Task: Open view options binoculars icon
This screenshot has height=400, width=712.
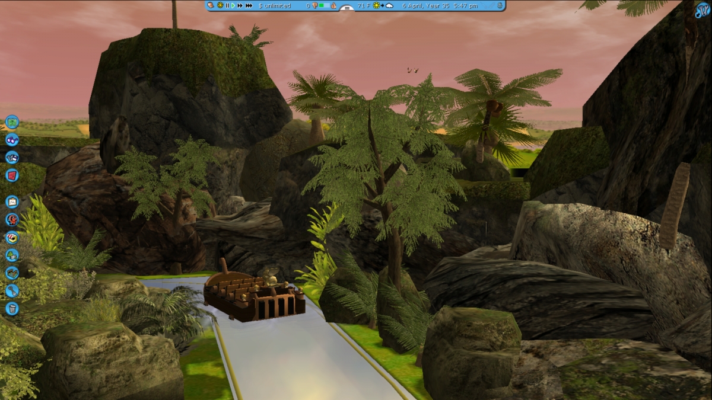Action: [12, 140]
